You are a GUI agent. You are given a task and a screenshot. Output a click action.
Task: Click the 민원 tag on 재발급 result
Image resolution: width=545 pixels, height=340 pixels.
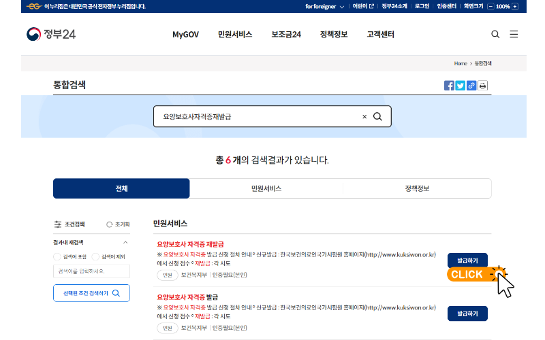pyautogui.click(x=168, y=275)
